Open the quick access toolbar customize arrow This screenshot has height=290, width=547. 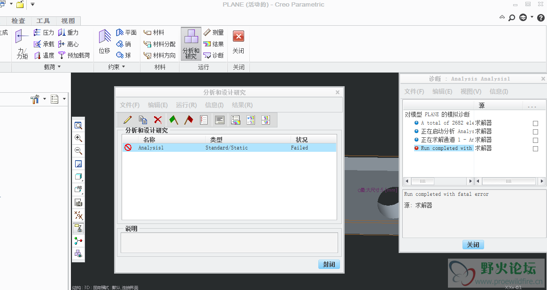tap(32, 5)
